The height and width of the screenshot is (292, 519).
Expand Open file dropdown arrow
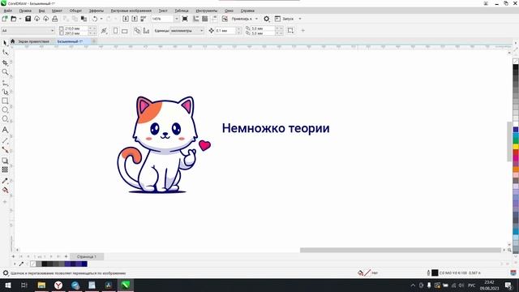tap(19, 19)
